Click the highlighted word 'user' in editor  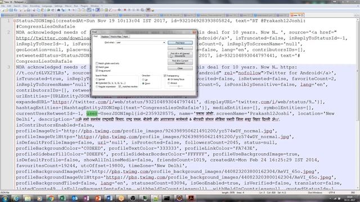[92, 113]
